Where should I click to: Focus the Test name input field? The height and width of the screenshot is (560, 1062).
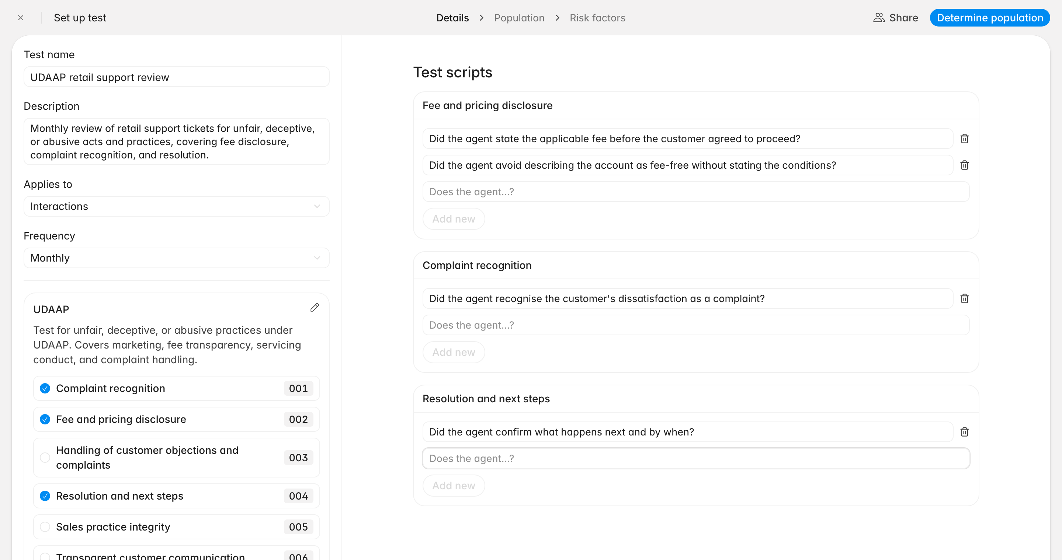pos(177,77)
